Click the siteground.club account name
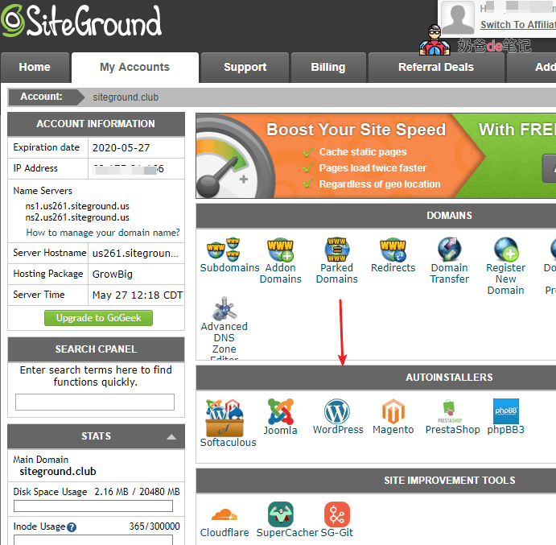The image size is (556, 545). pos(126,97)
